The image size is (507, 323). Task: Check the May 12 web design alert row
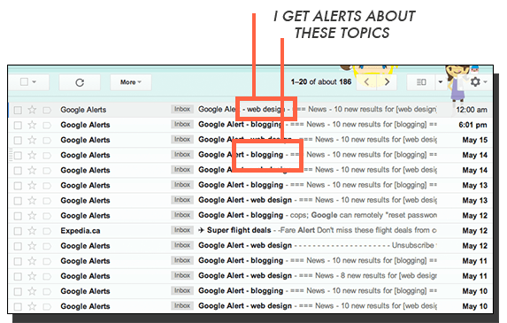(18, 246)
